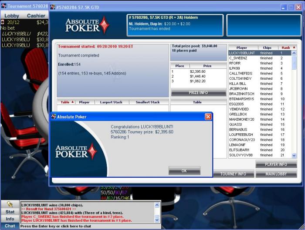Click Place column header in prize table
The image size is (305, 230).
click(x=180, y=66)
